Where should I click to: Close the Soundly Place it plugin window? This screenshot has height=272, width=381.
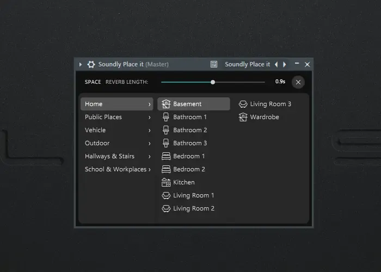click(x=307, y=64)
